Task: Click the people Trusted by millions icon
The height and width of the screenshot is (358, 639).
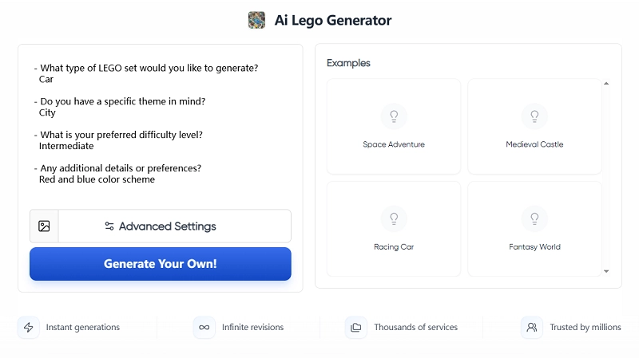Action: coord(532,328)
